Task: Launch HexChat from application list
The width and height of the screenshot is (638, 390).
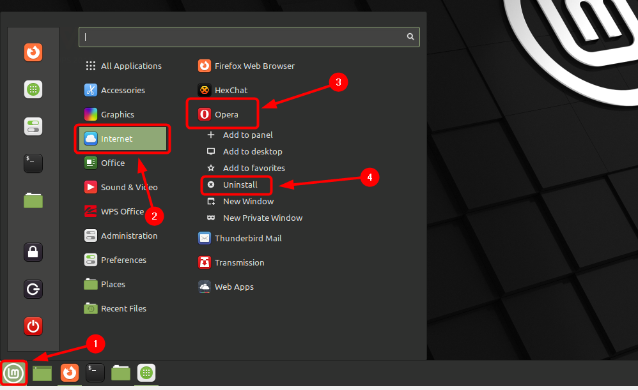Action: click(x=222, y=90)
